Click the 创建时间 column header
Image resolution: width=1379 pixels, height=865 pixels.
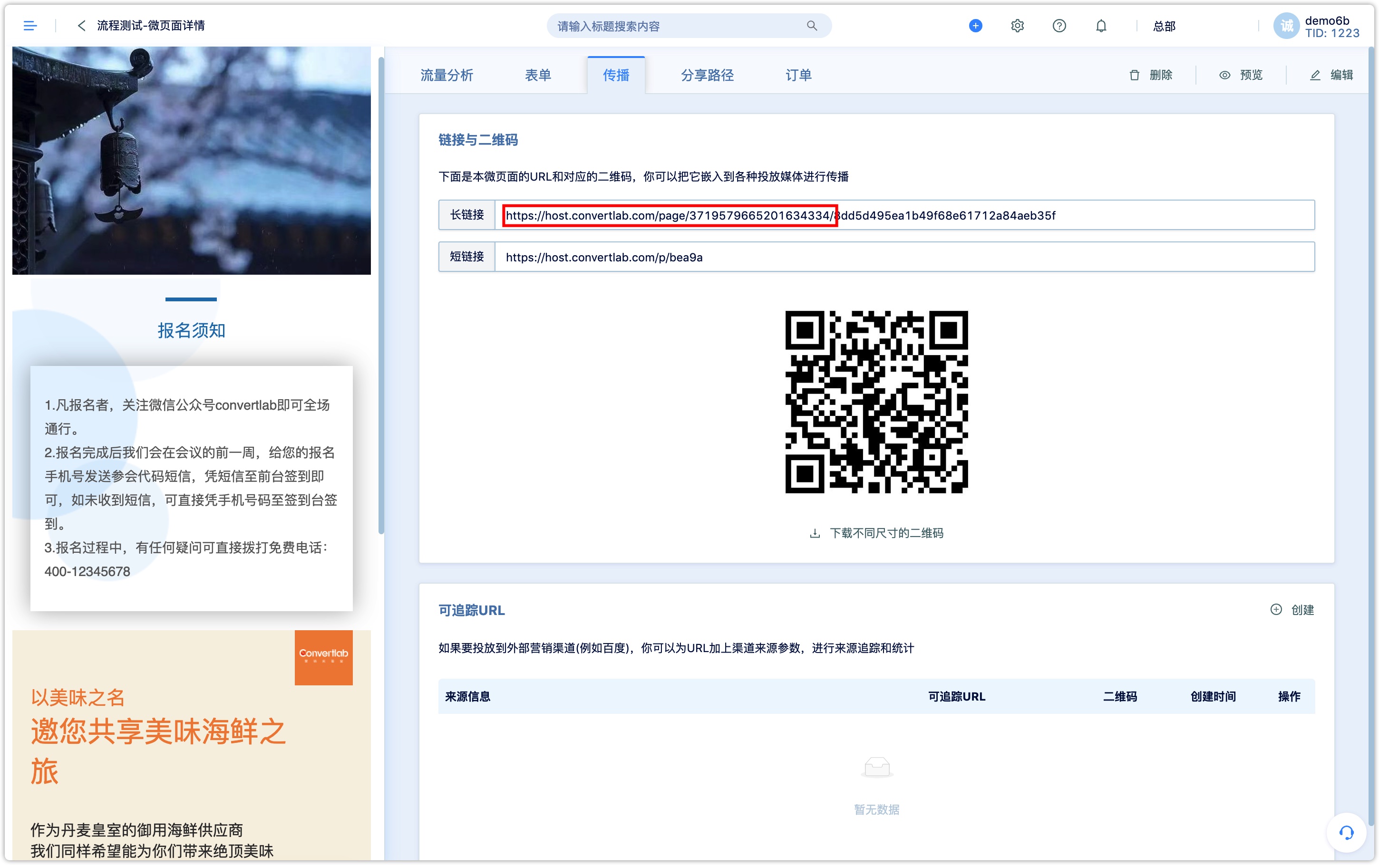(1213, 696)
